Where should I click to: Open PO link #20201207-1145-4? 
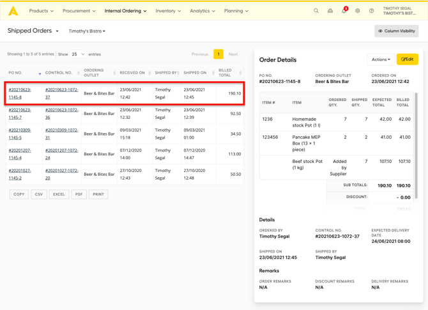coord(20,154)
